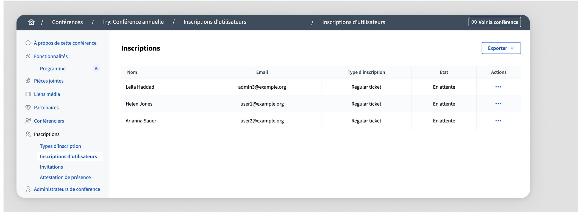Screen dimensions: 578x216
Task: Click the Email column header
Action: (x=262, y=72)
